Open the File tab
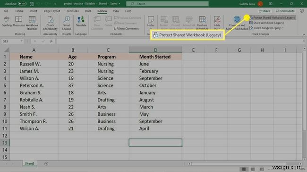 [x=6, y=11]
